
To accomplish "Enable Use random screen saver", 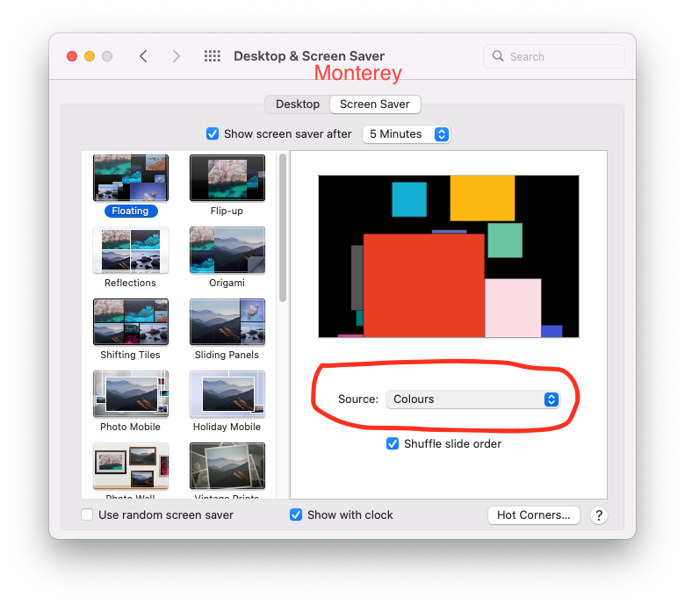I will (87, 514).
